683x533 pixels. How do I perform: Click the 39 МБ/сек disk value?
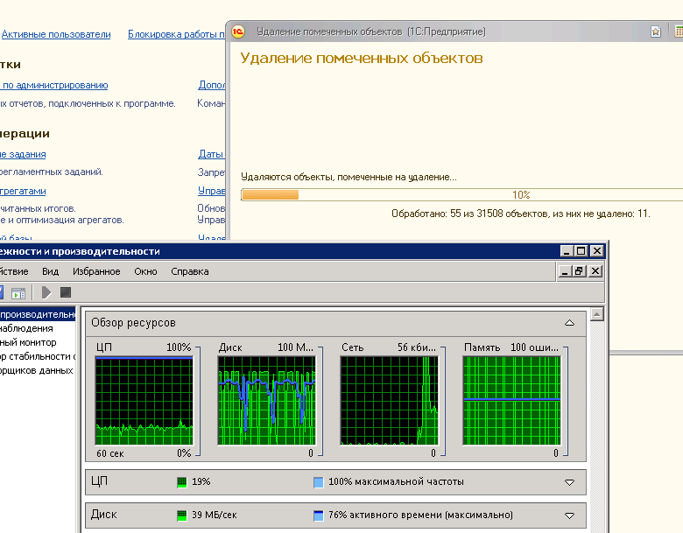tap(215, 515)
